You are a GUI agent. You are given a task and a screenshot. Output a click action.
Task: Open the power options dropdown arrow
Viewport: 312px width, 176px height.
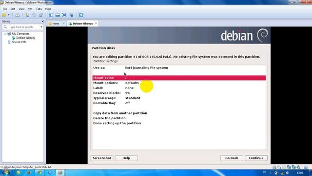pyautogui.click(x=9, y=15)
